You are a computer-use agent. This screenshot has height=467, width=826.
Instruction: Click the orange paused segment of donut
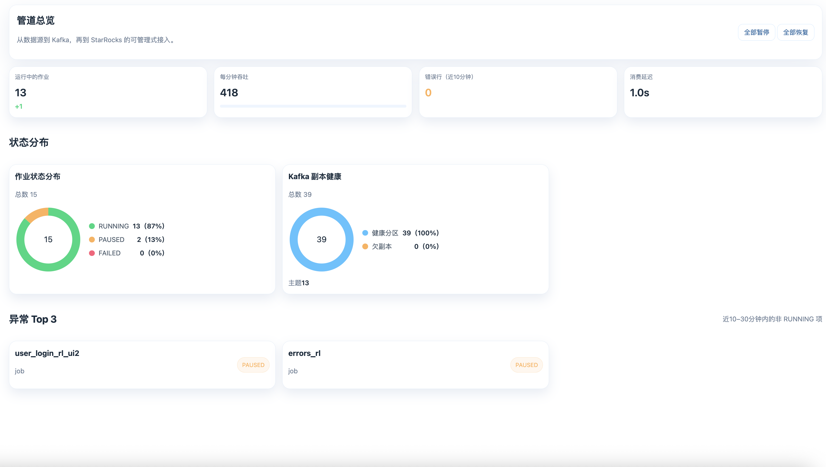point(37,215)
